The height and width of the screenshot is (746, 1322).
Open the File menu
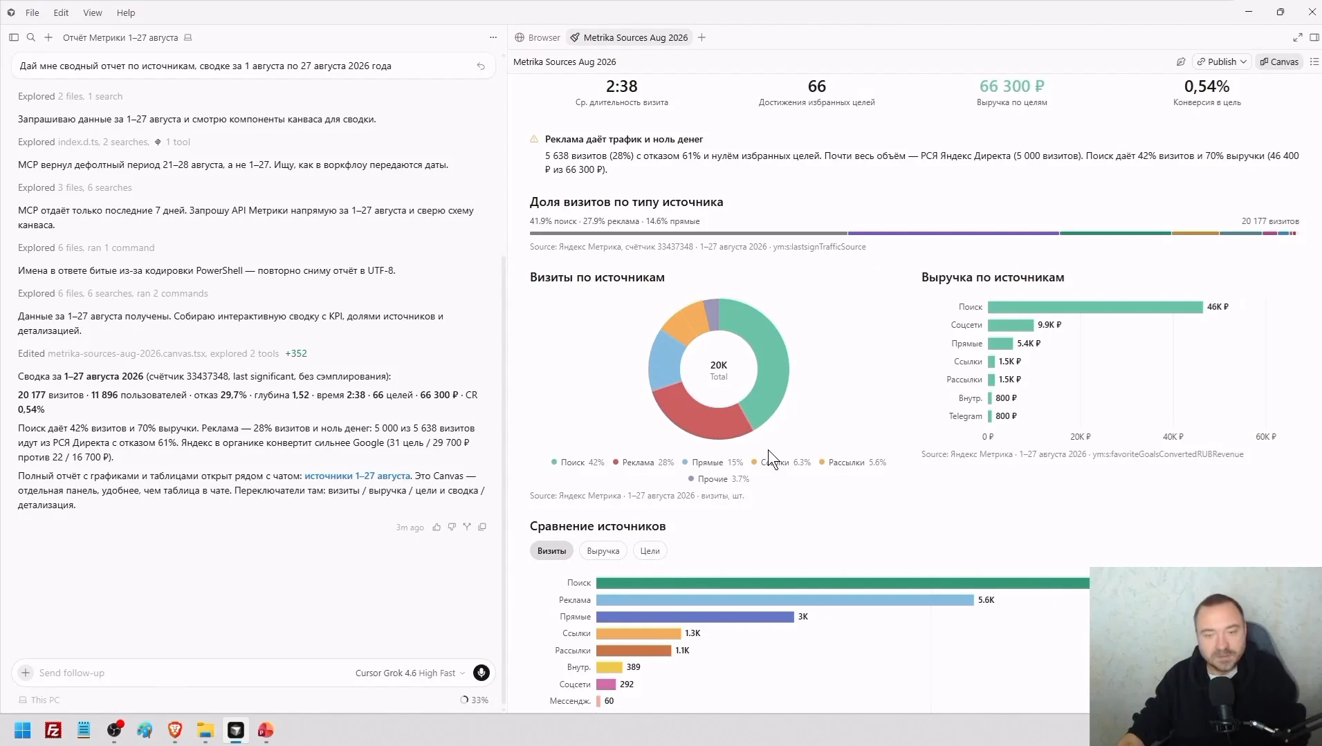[33, 12]
